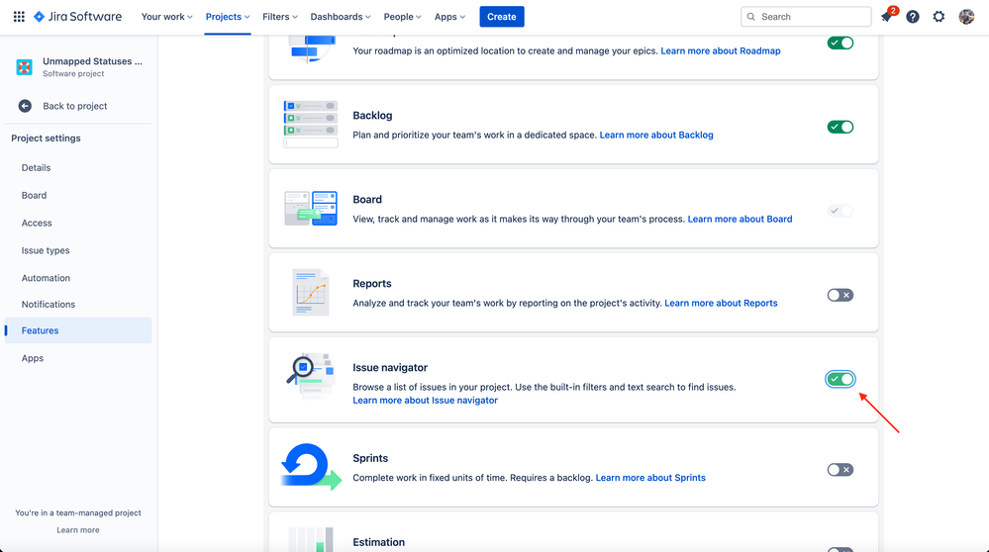Click the Backlog heading
This screenshot has width=989, height=552.
click(x=372, y=116)
